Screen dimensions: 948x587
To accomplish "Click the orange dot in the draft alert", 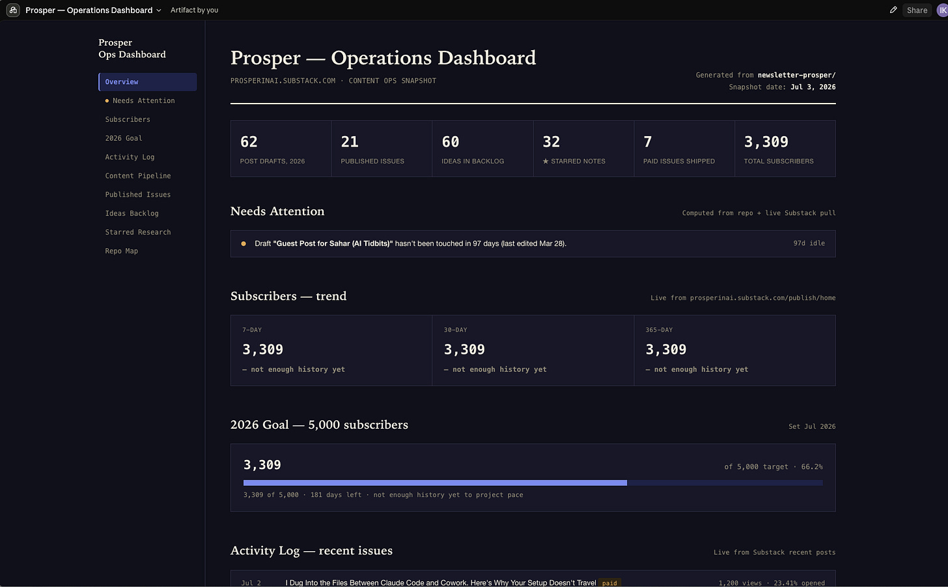I will click(x=244, y=244).
